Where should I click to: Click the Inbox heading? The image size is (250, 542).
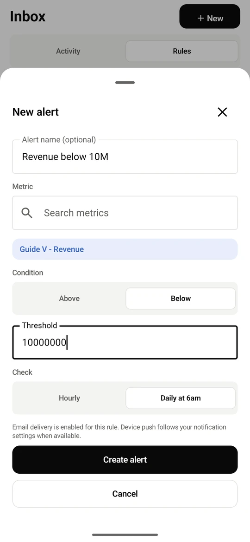[28, 16]
